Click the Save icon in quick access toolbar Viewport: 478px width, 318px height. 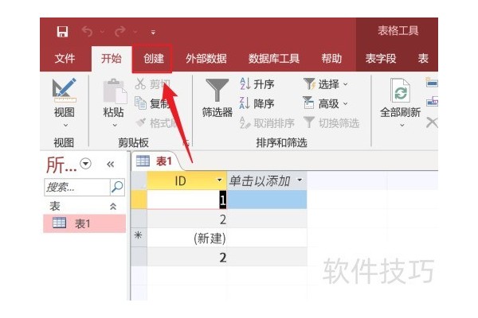[x=62, y=31]
